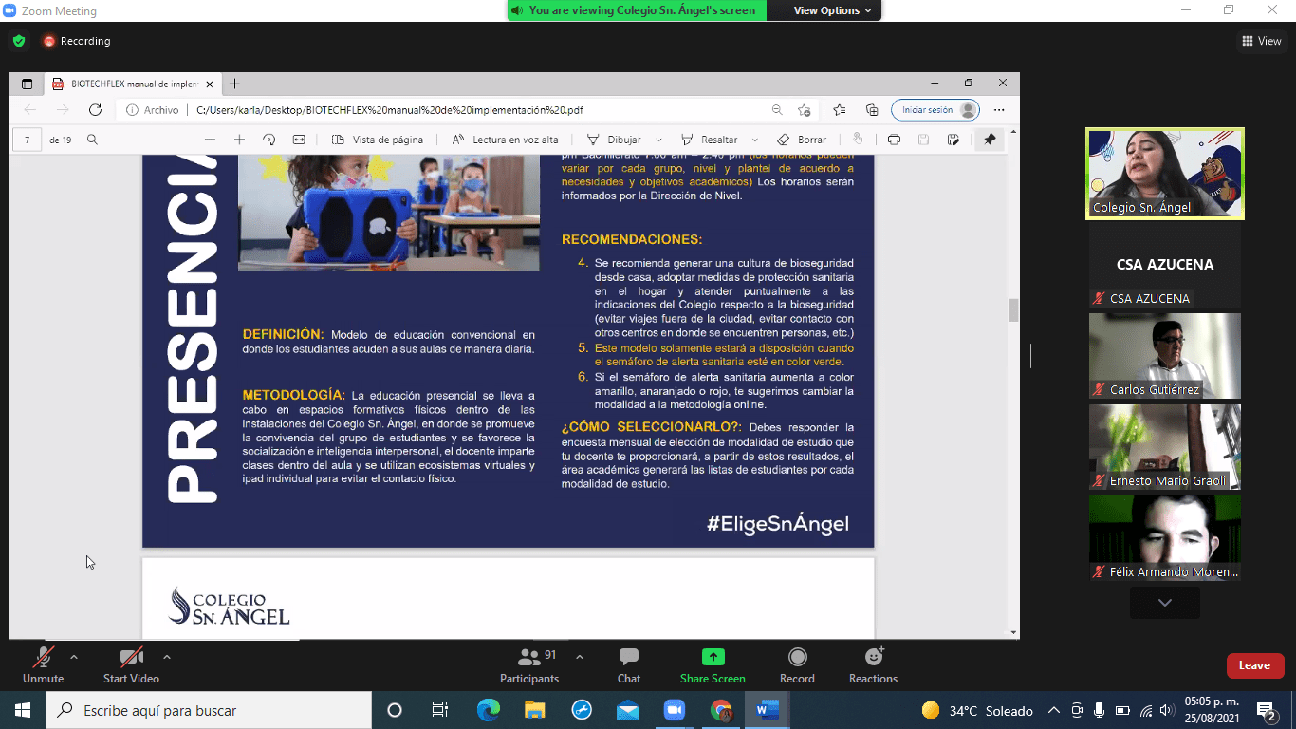1296x729 pixels.
Task: Click the red Leave button
Action: coord(1254,665)
